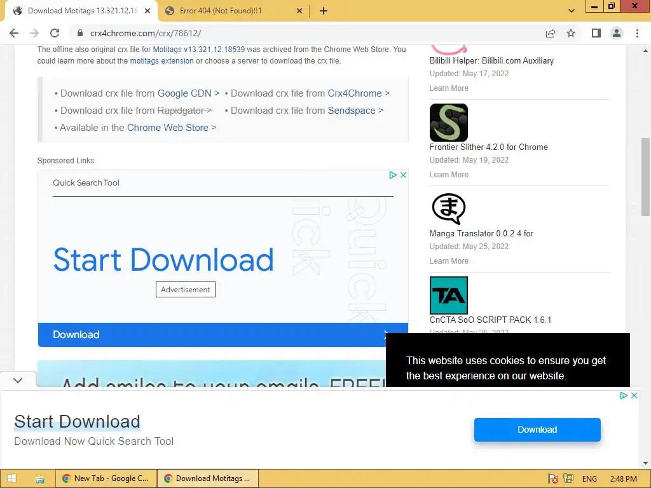This screenshot has height=488, width=651.
Task: Click the network tray icon
Action: click(x=568, y=479)
